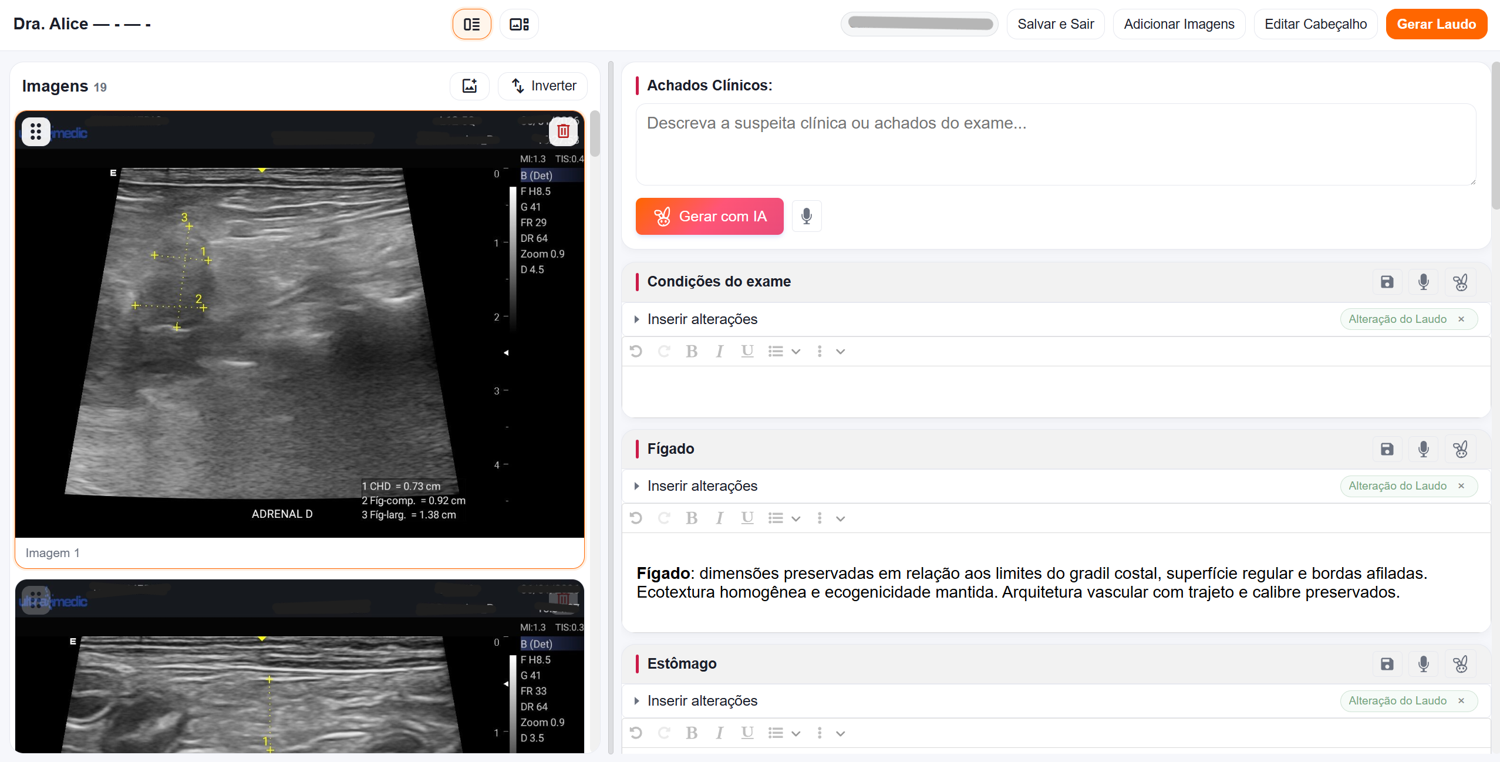Start dictation for the Estômago section
Viewport: 1500px width, 762px height.
(1423, 664)
